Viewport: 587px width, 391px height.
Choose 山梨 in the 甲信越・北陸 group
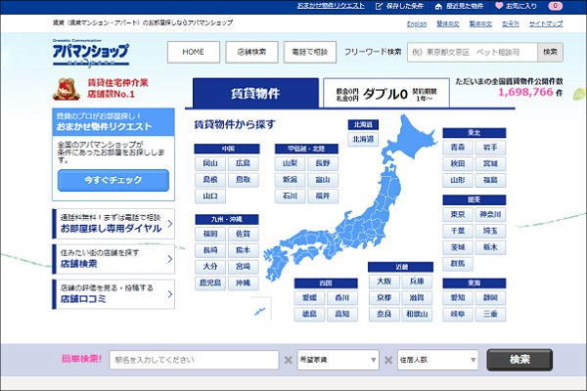tap(291, 163)
